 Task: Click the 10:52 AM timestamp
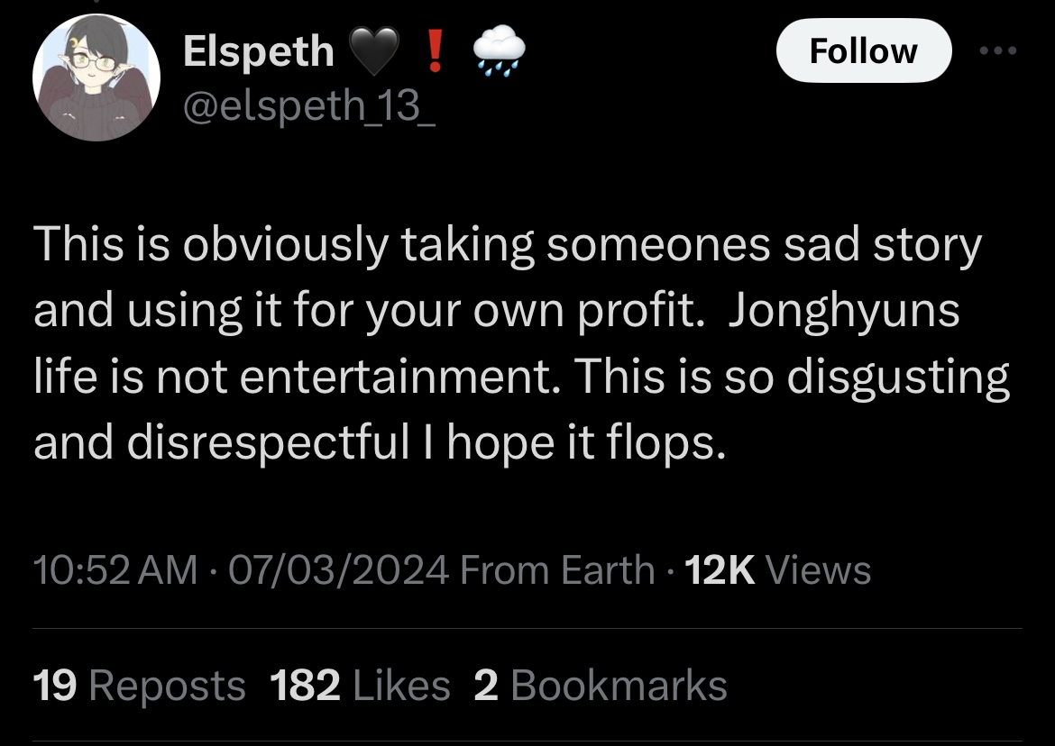[115, 570]
